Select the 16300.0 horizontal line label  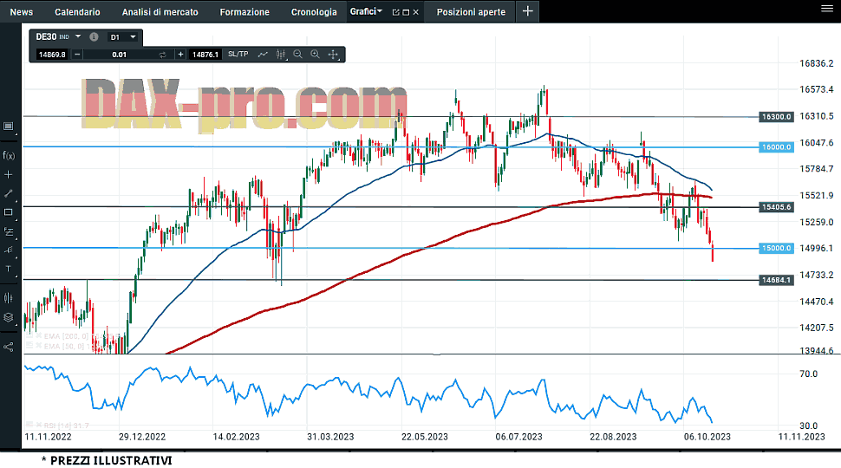point(776,116)
